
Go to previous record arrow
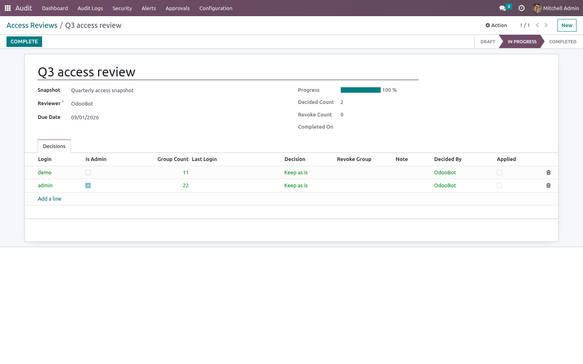pos(537,25)
